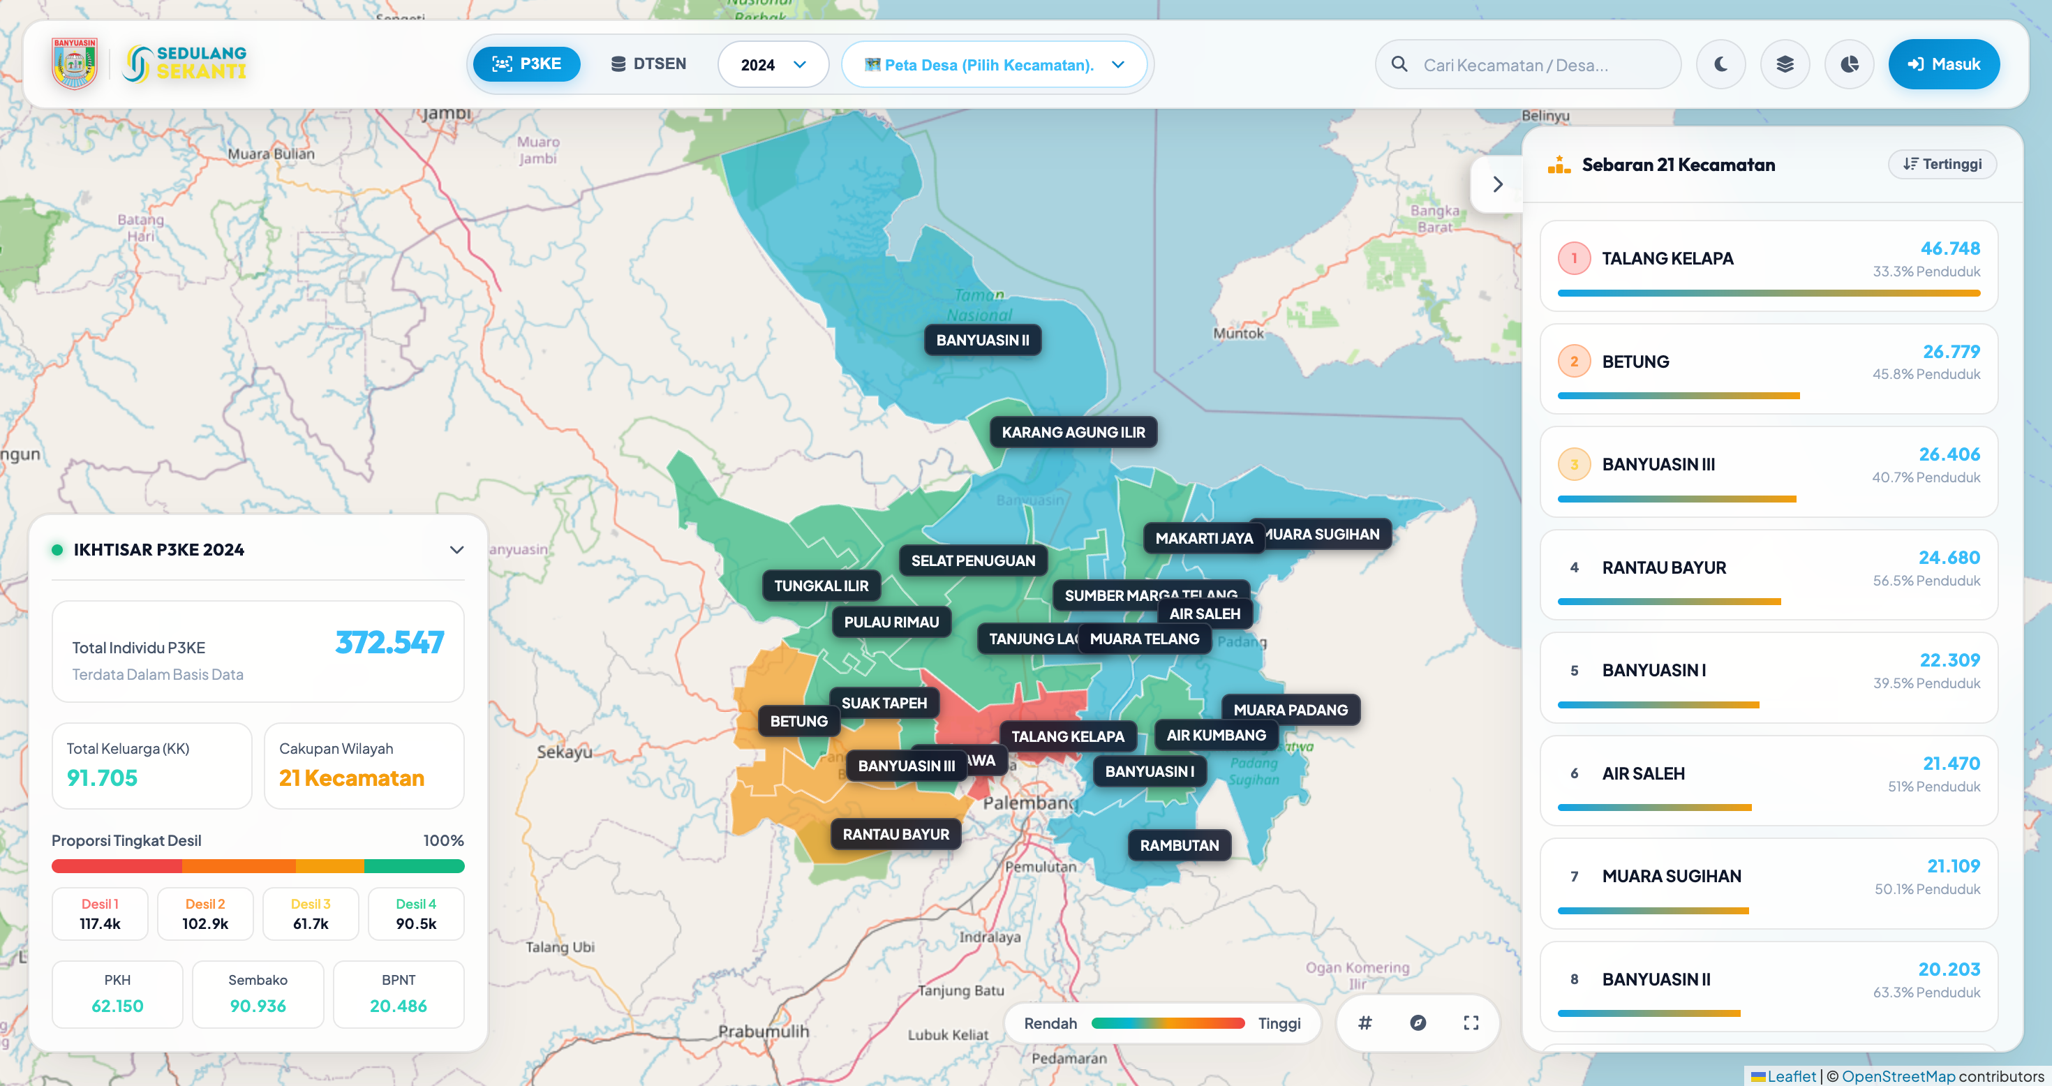Click the Banyuasin regency crest logo

pyautogui.click(x=74, y=64)
